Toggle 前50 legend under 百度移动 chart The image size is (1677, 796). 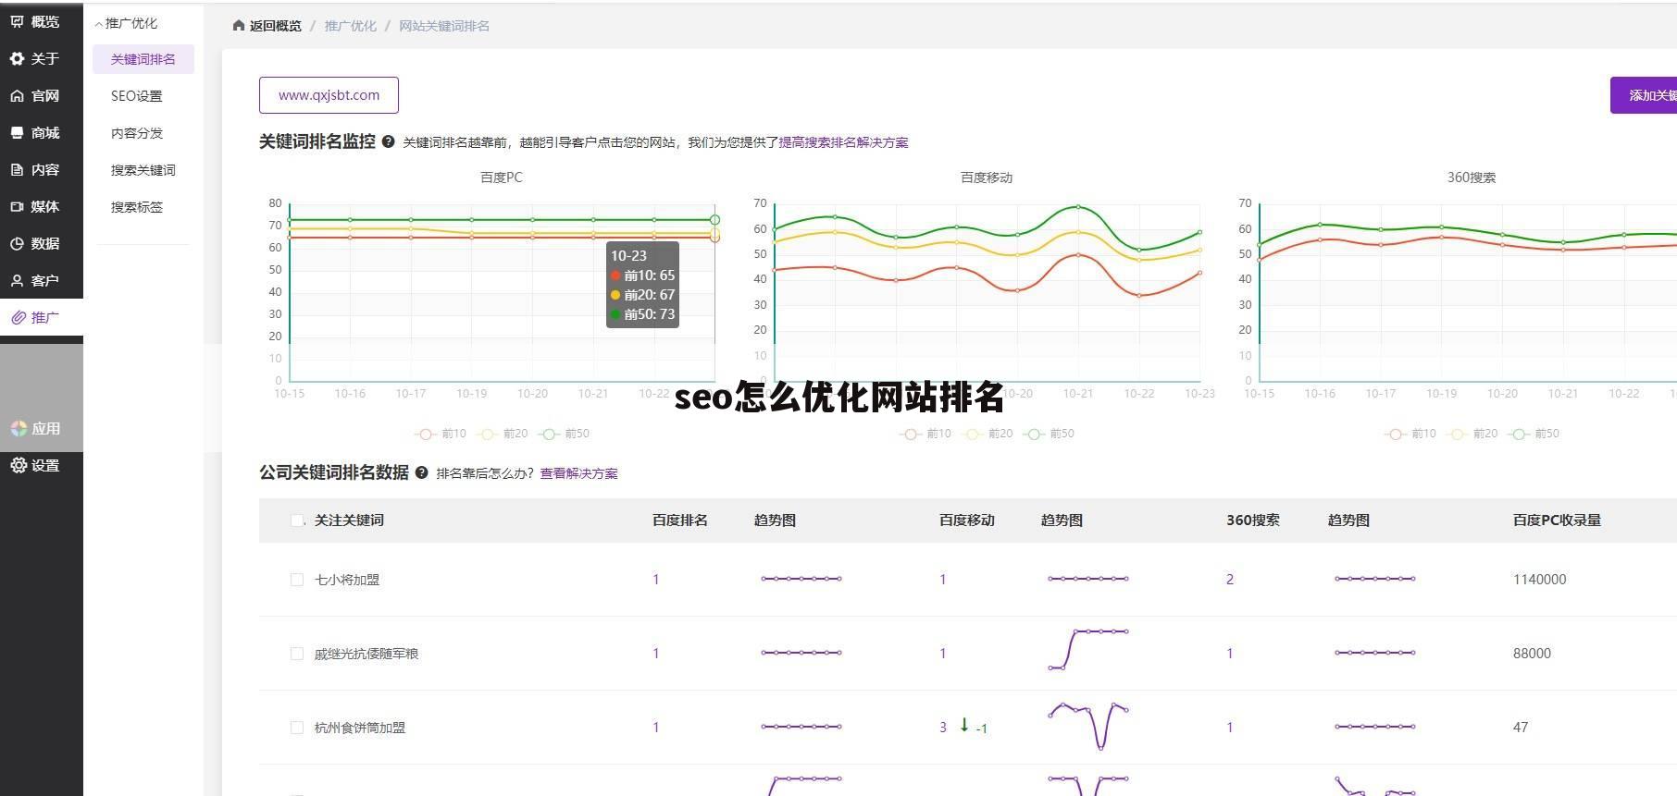pos(1049,434)
